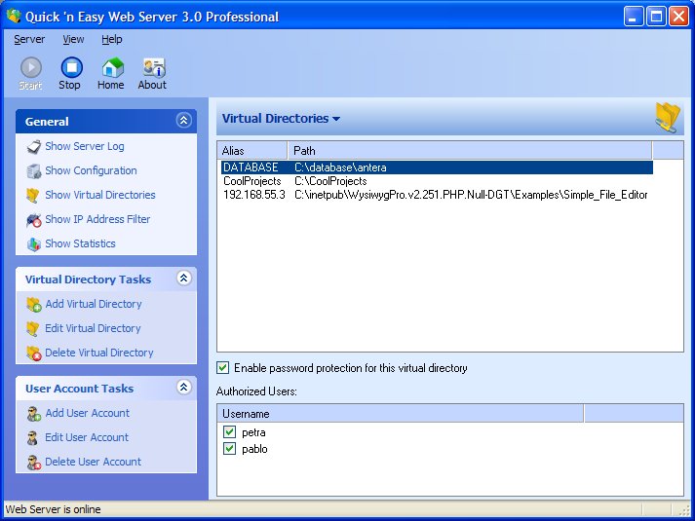Click the Alias column header
695x521 pixels.
[252, 151]
